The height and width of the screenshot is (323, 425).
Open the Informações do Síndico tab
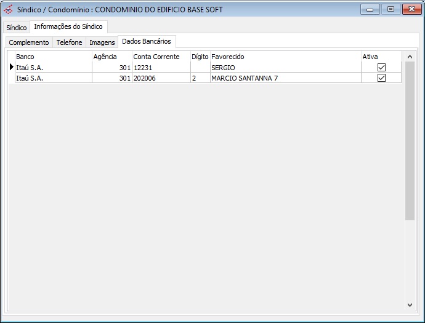click(68, 27)
